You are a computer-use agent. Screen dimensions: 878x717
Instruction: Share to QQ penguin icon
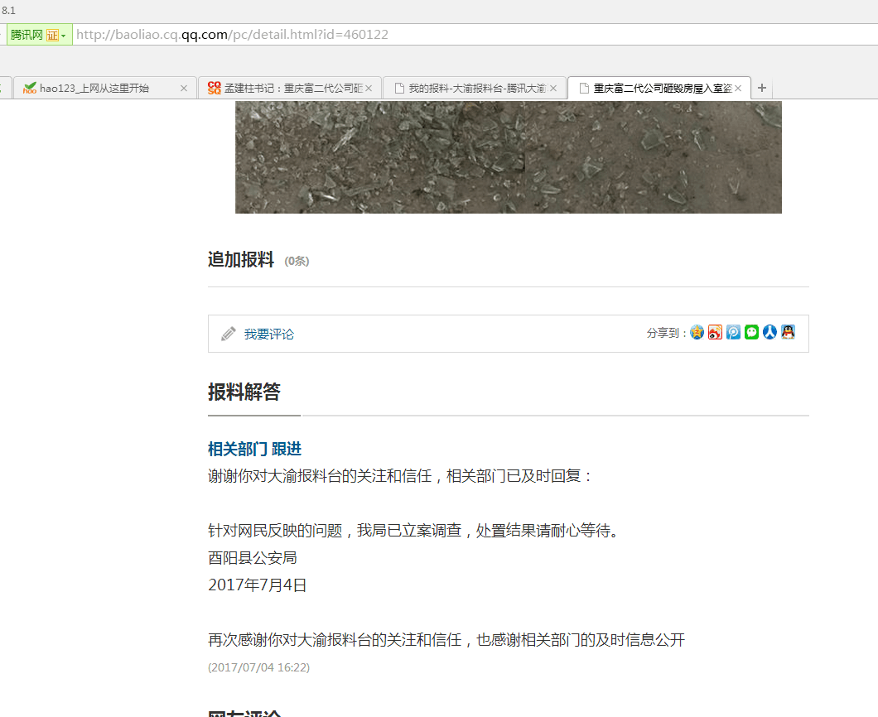[788, 333]
